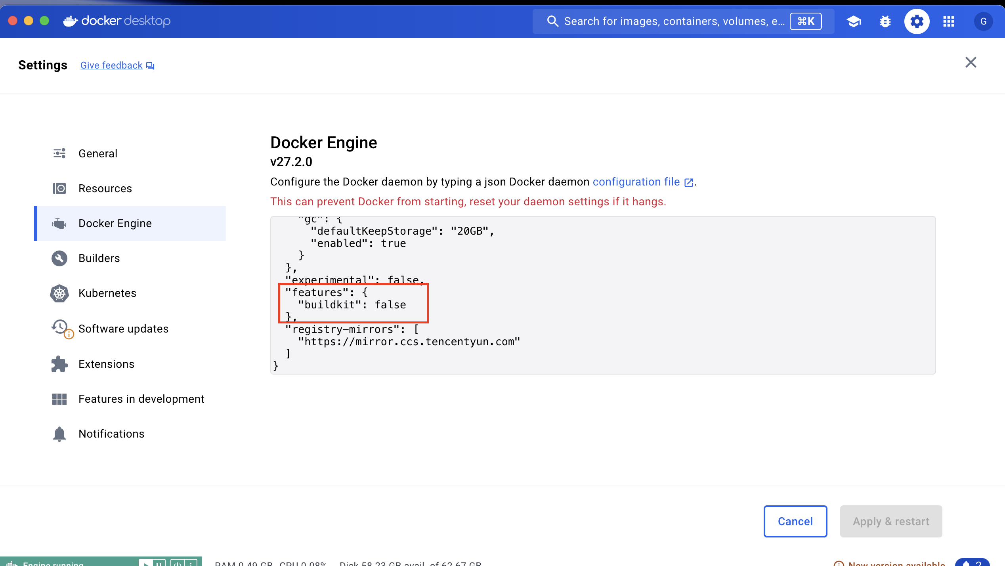Image resolution: width=1005 pixels, height=566 pixels.
Task: Open the configuration file documentation link
Action: click(x=636, y=182)
